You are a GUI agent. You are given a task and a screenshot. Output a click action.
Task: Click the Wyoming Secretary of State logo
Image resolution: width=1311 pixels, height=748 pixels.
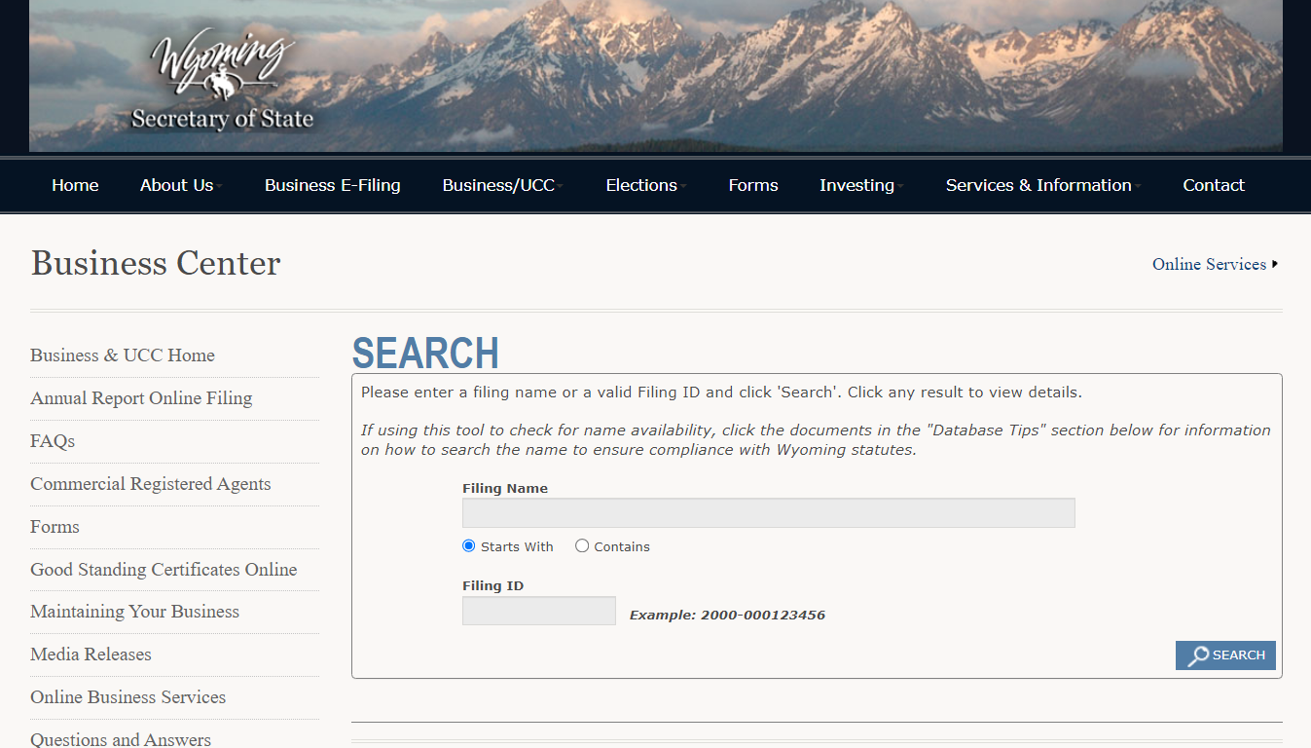pyautogui.click(x=223, y=81)
